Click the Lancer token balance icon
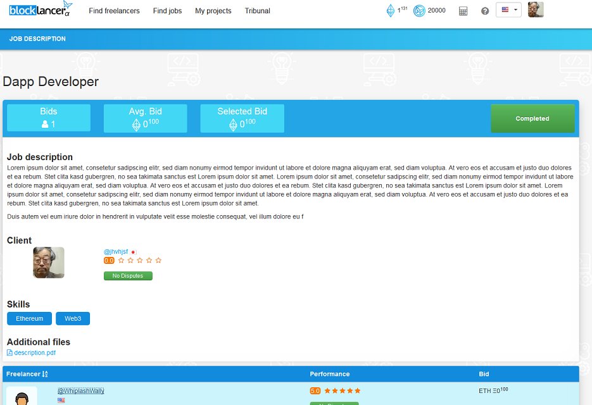This screenshot has height=405, width=592. (x=419, y=11)
